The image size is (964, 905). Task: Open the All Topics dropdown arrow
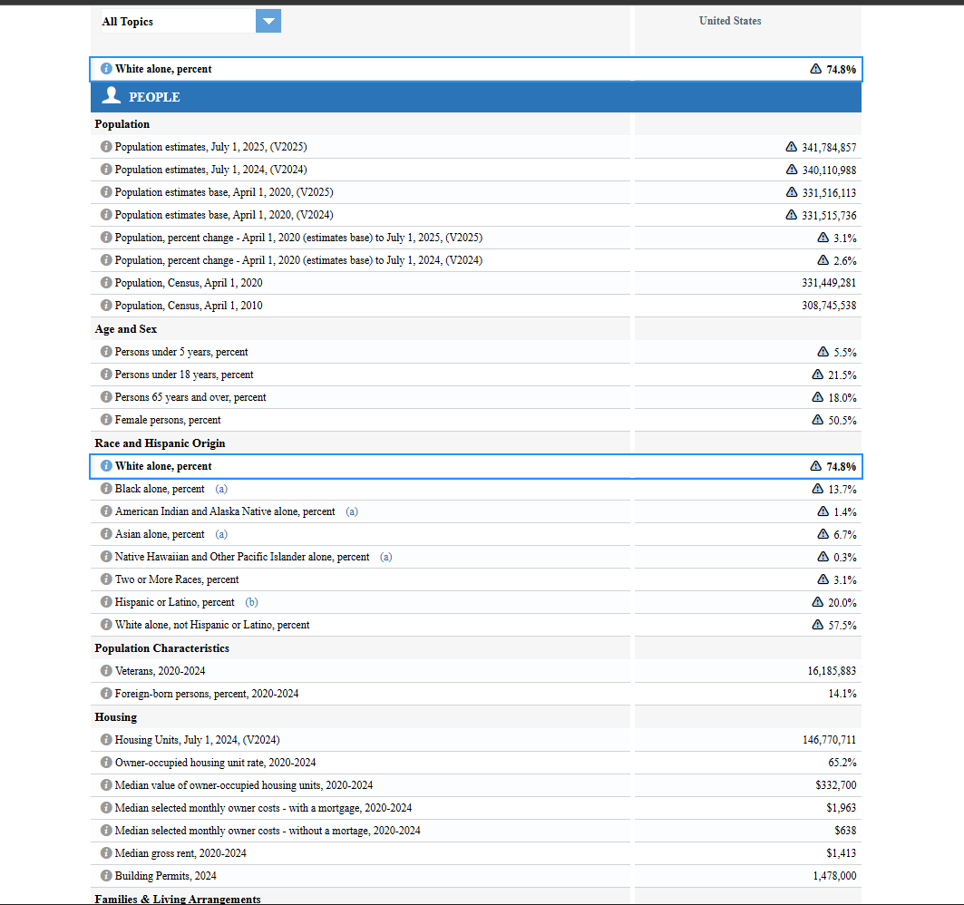(268, 21)
